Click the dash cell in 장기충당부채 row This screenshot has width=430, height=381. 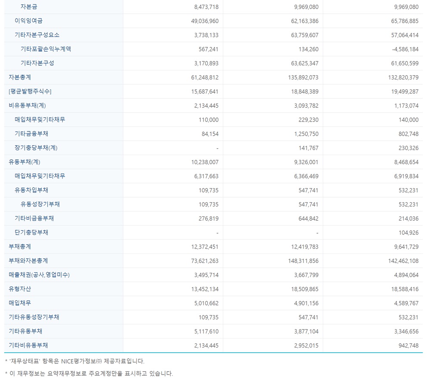[x=217, y=148]
